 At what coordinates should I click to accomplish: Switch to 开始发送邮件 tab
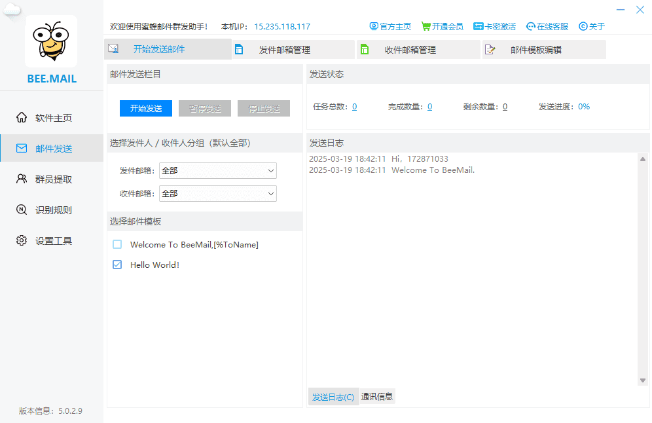pos(168,49)
